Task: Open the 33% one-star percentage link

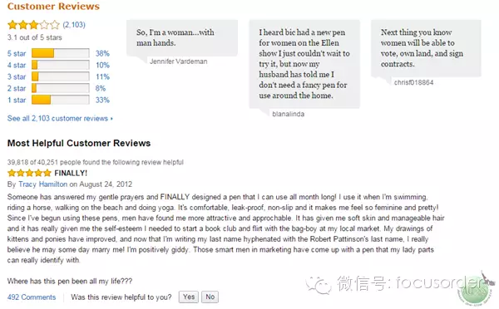Action: point(102,101)
